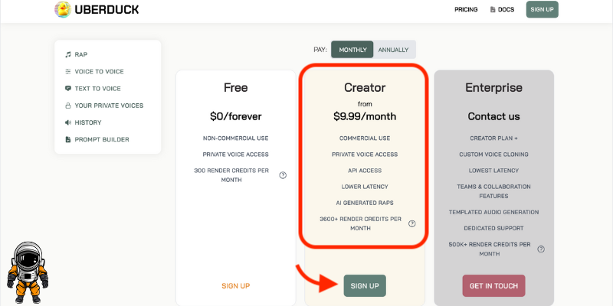
Task: Click the speech bubble icon beside Text to Voice
Action: tap(68, 89)
